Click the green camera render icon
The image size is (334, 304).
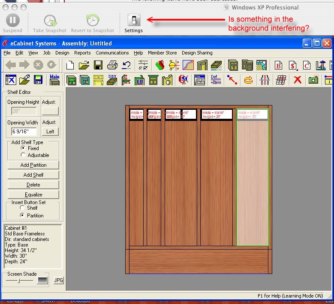(313, 80)
